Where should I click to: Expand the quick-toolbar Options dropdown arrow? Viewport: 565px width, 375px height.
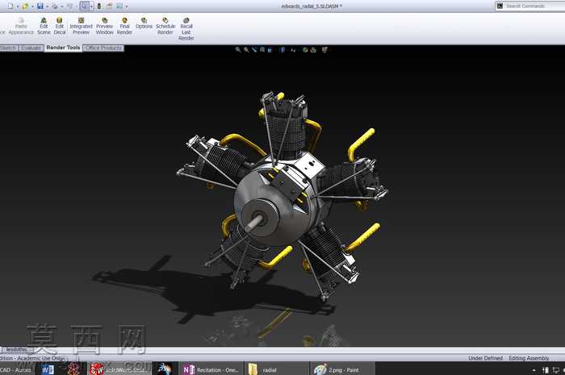pyautogui.click(x=127, y=6)
